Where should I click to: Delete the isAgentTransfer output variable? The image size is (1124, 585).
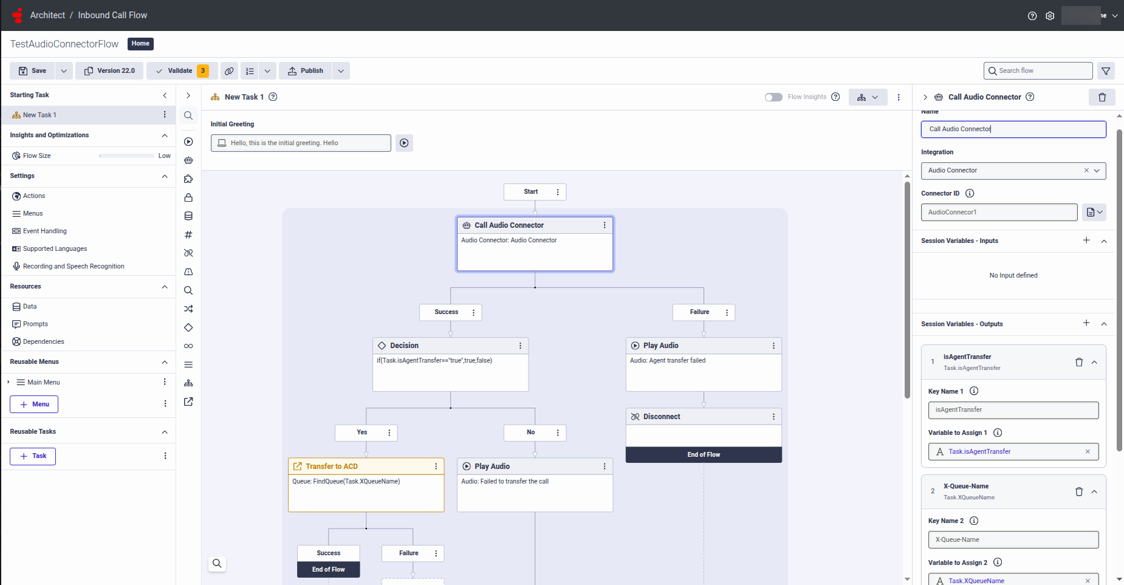point(1078,362)
